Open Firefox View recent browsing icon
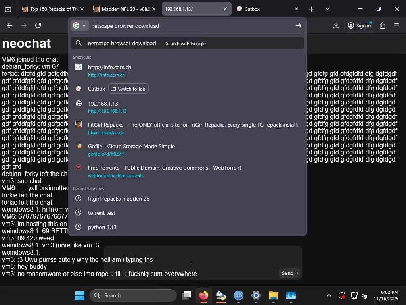 coord(8,9)
